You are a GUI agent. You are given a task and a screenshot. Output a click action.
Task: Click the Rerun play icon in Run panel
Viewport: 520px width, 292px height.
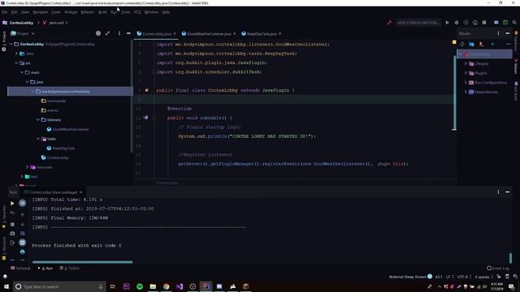click(x=12, y=204)
